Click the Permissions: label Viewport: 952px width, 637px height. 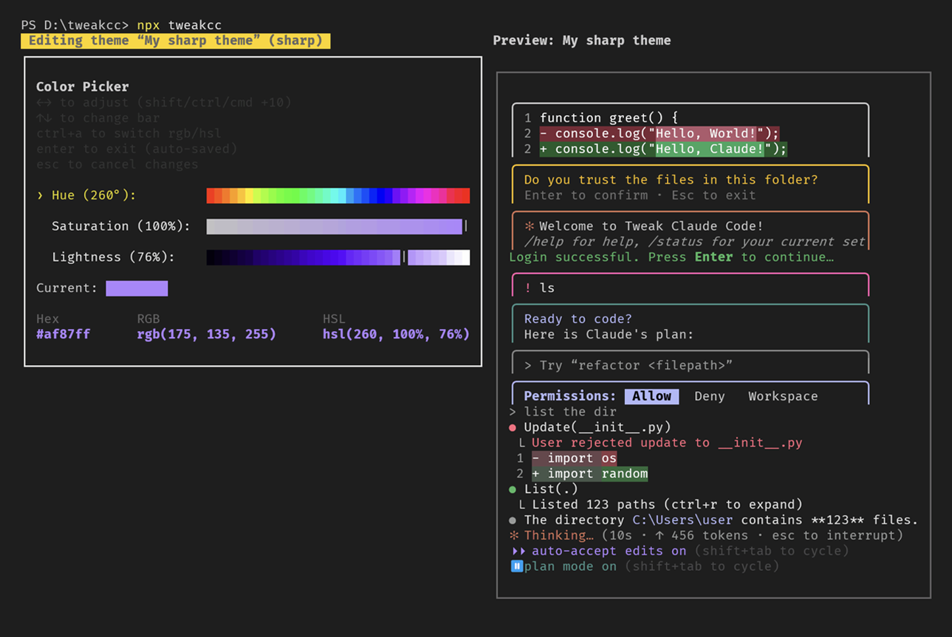[570, 396]
